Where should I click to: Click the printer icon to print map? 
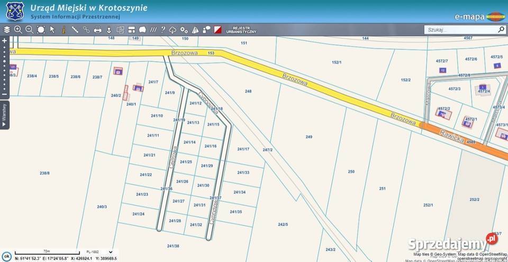(97, 30)
